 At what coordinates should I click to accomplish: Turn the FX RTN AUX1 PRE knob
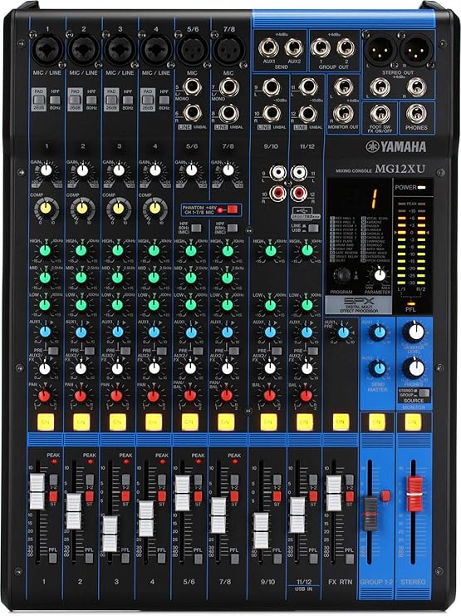pyautogui.click(x=343, y=333)
